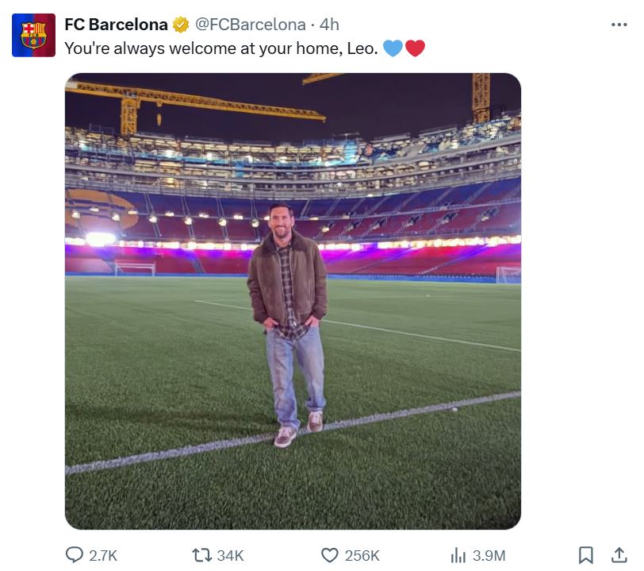The width and height of the screenshot is (644, 571).
Task: Click the gold verified badge
Action: click(x=182, y=25)
